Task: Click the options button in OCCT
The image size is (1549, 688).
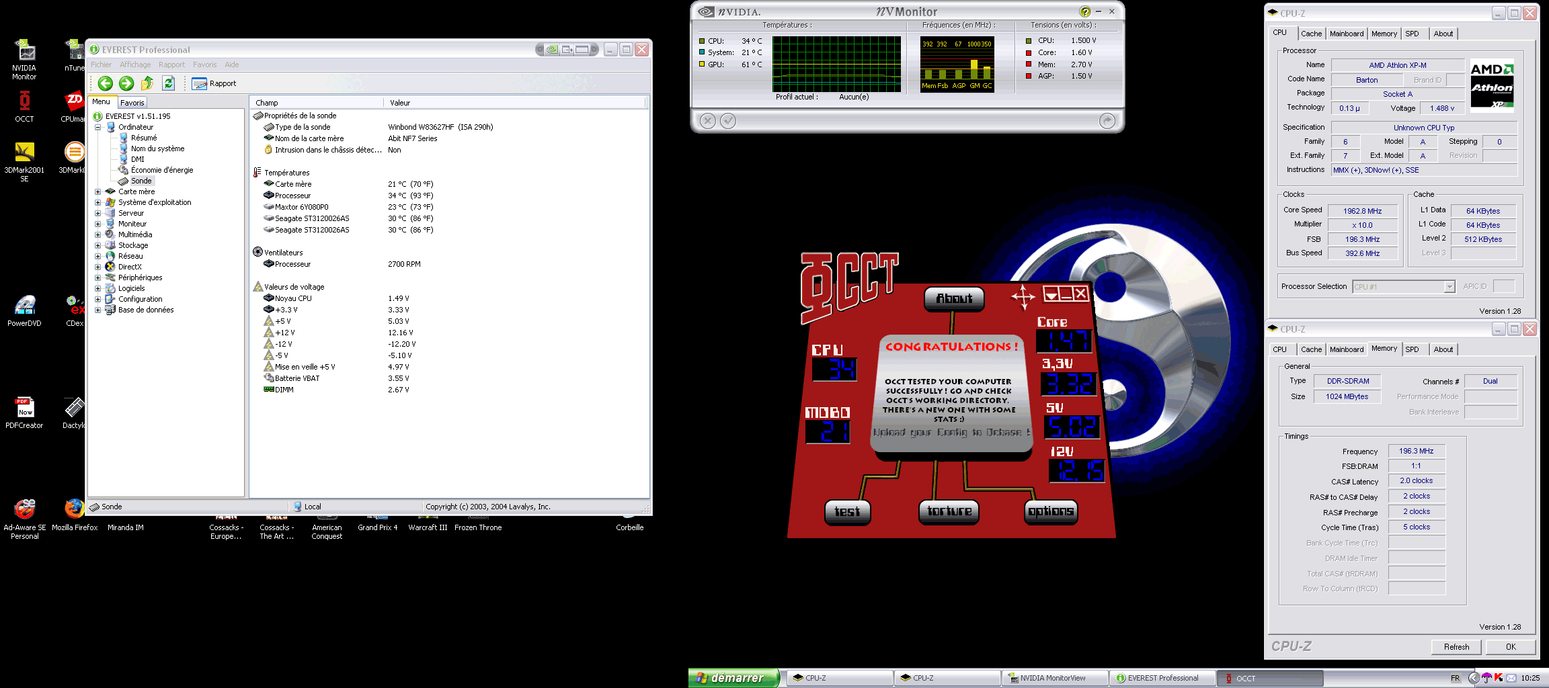Action: (x=1051, y=511)
